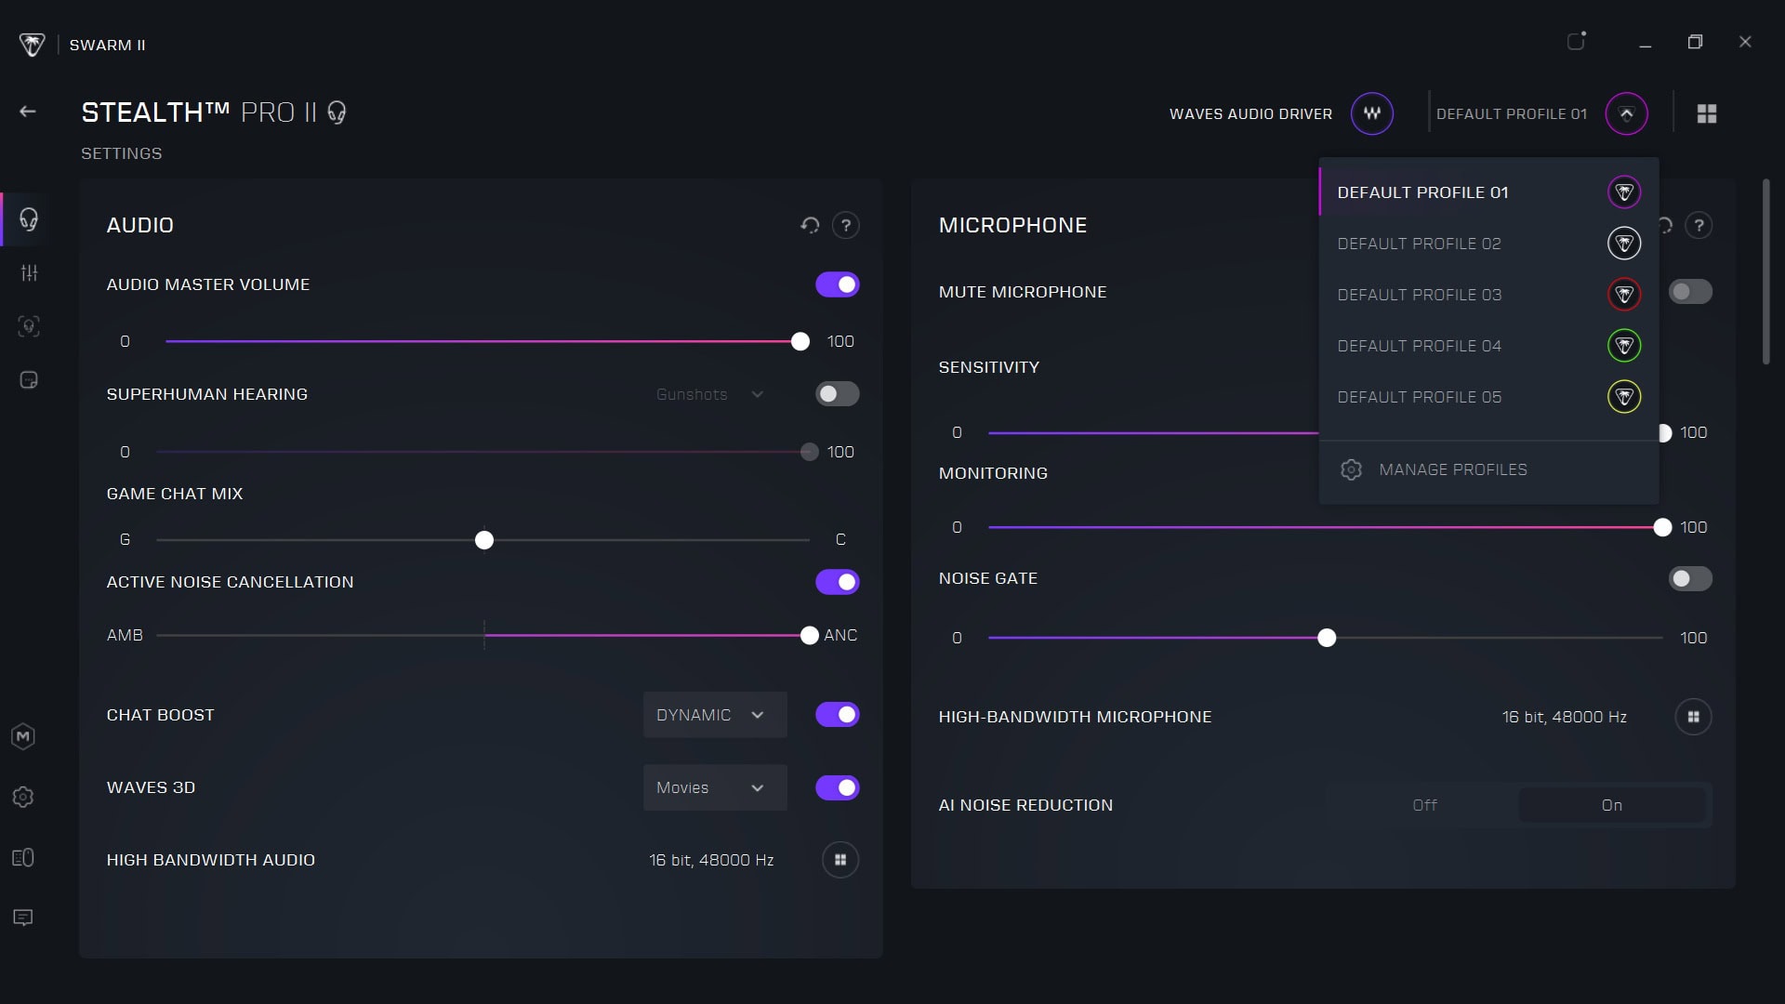1785x1004 pixels.
Task: Toggle the Mute Microphone switch
Action: [1690, 292]
